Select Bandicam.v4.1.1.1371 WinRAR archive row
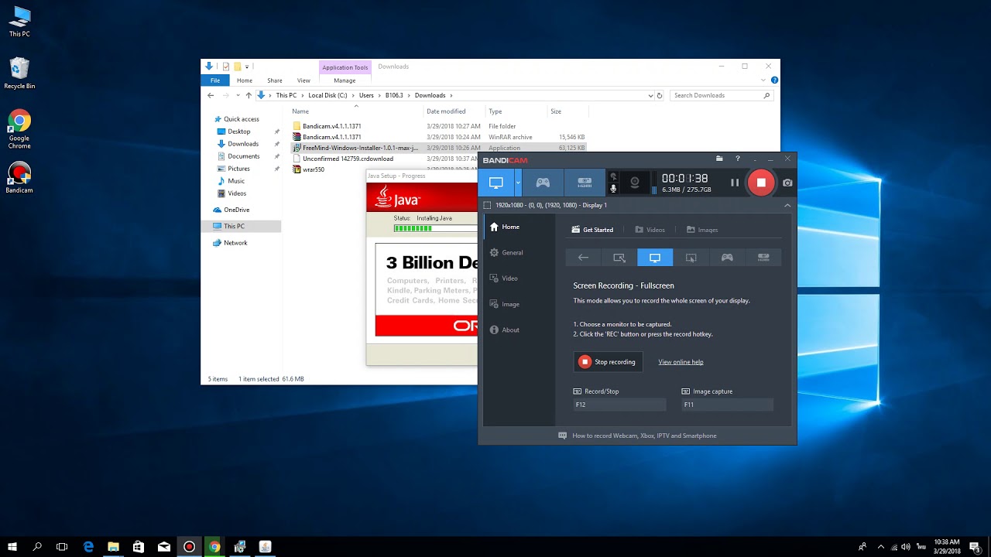This screenshot has height=557, width=991. point(439,137)
